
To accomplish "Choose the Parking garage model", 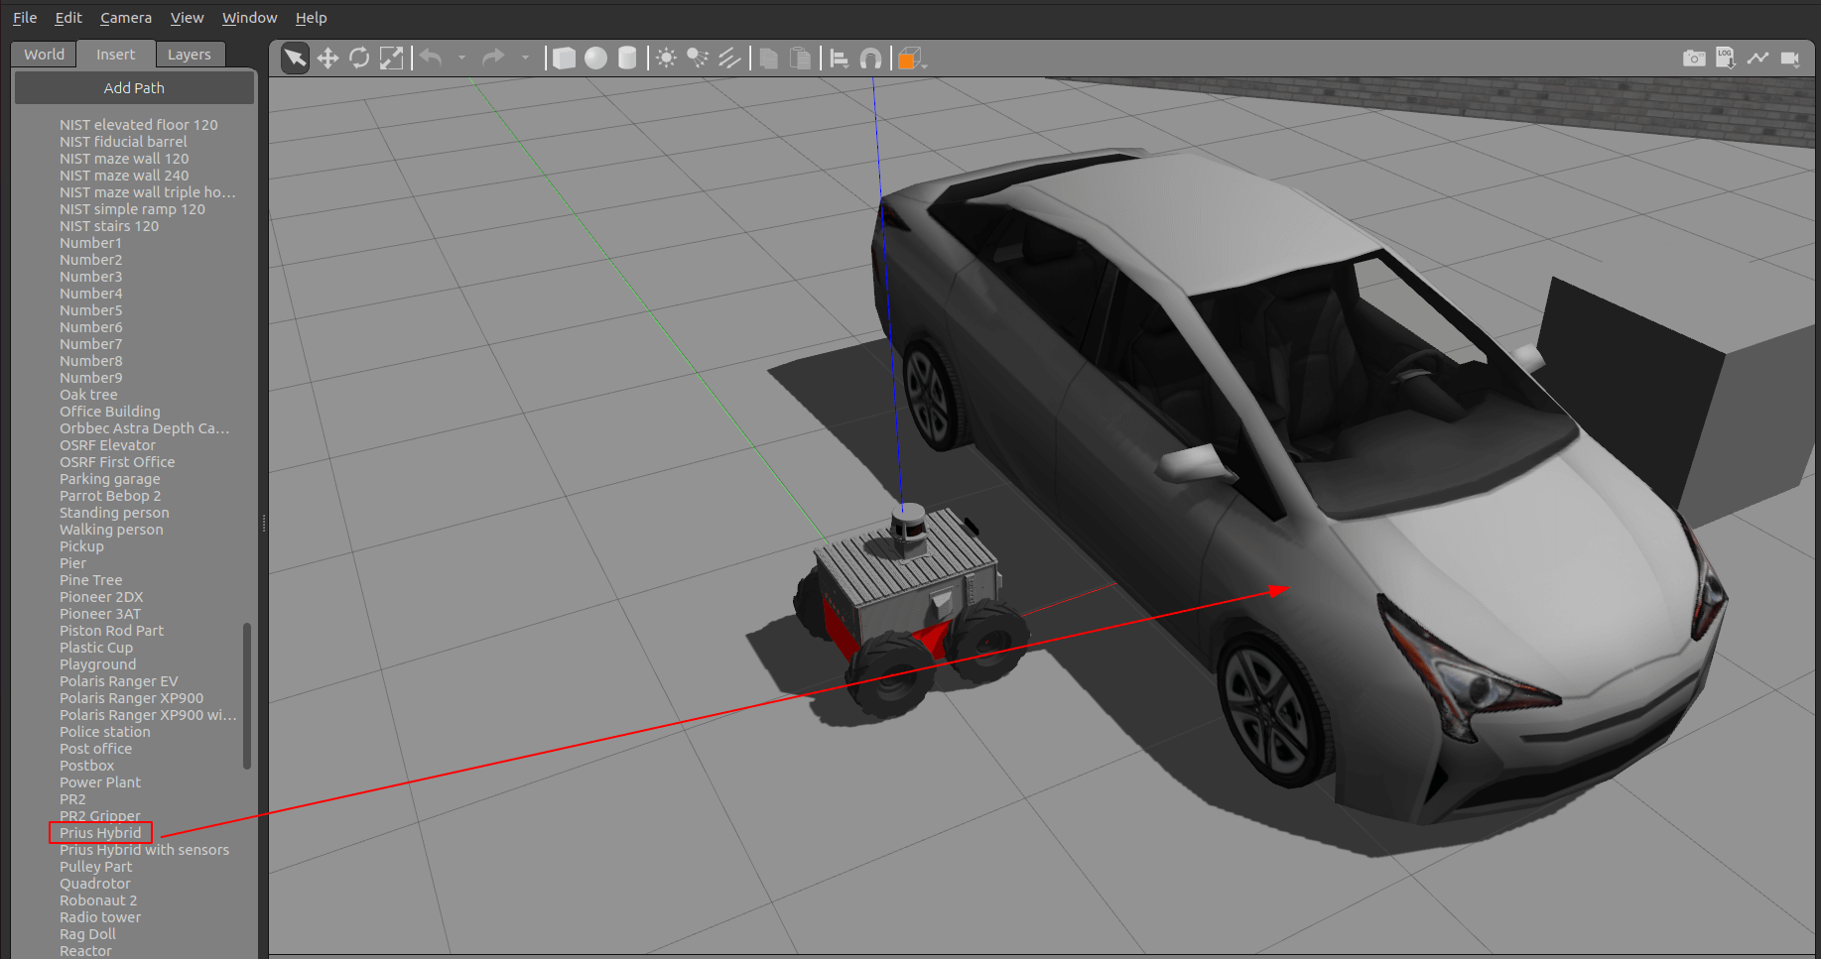I will 109,479.
